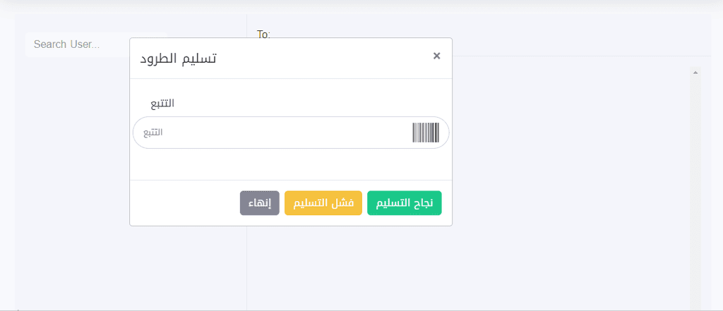723x311 pixels.
Task: Click the التتبع placeholder text inside the field
Action: point(153,133)
